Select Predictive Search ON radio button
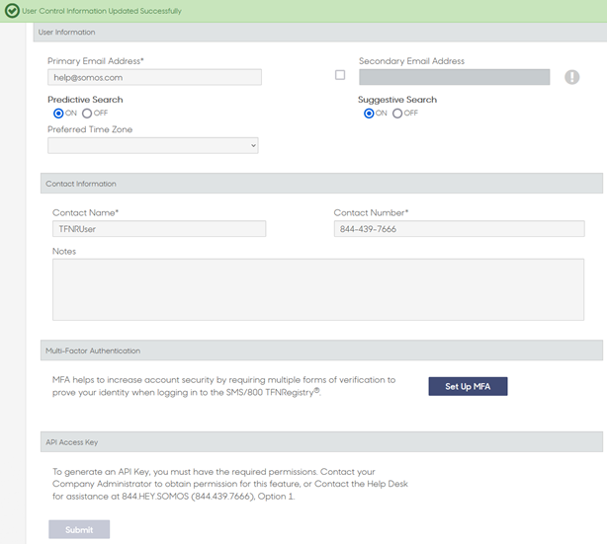This screenshot has width=607, height=544. pos(58,114)
